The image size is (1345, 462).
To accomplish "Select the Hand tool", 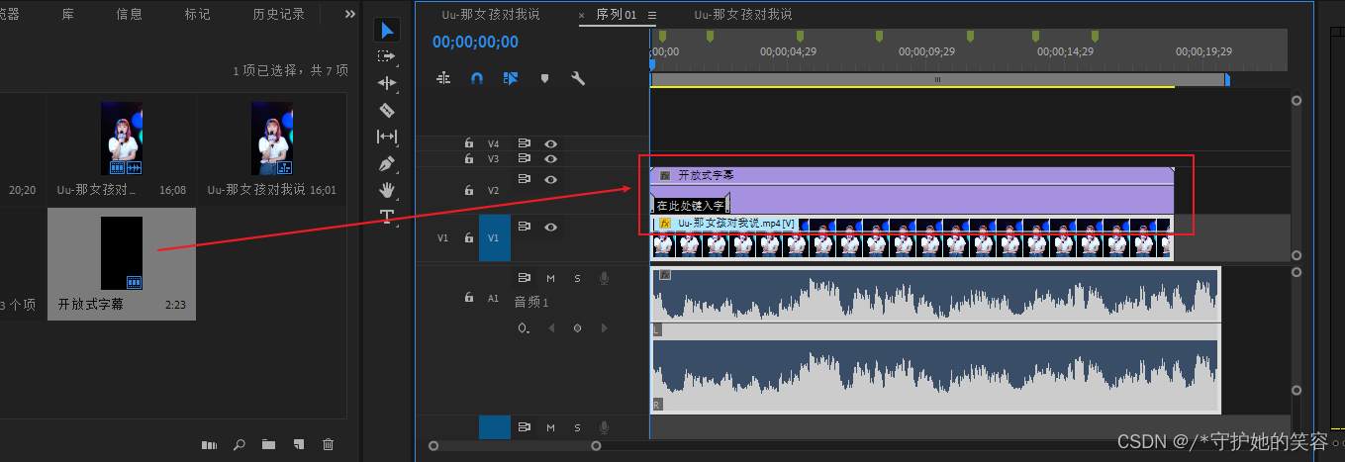I will 387,190.
